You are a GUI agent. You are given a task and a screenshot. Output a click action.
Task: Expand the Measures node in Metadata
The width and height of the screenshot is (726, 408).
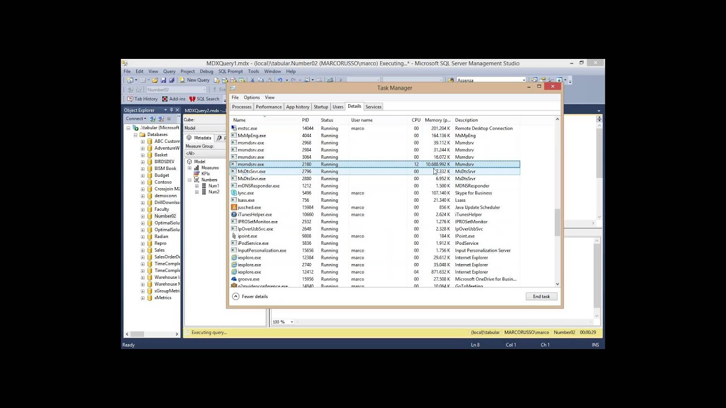pos(189,168)
